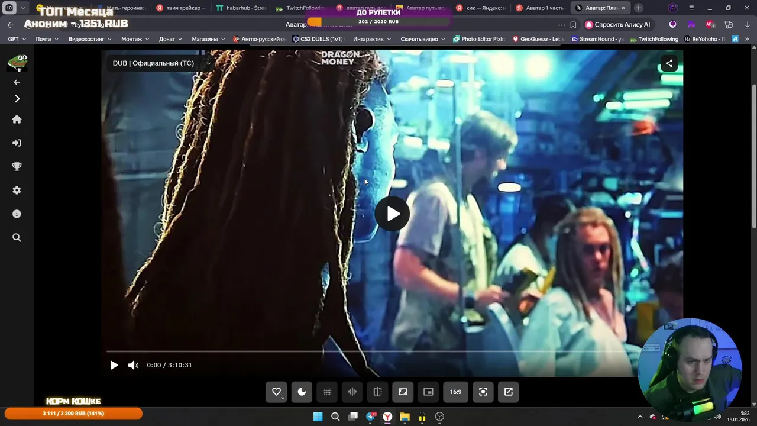Click the share icon on the video
The width and height of the screenshot is (757, 426).
(x=669, y=63)
